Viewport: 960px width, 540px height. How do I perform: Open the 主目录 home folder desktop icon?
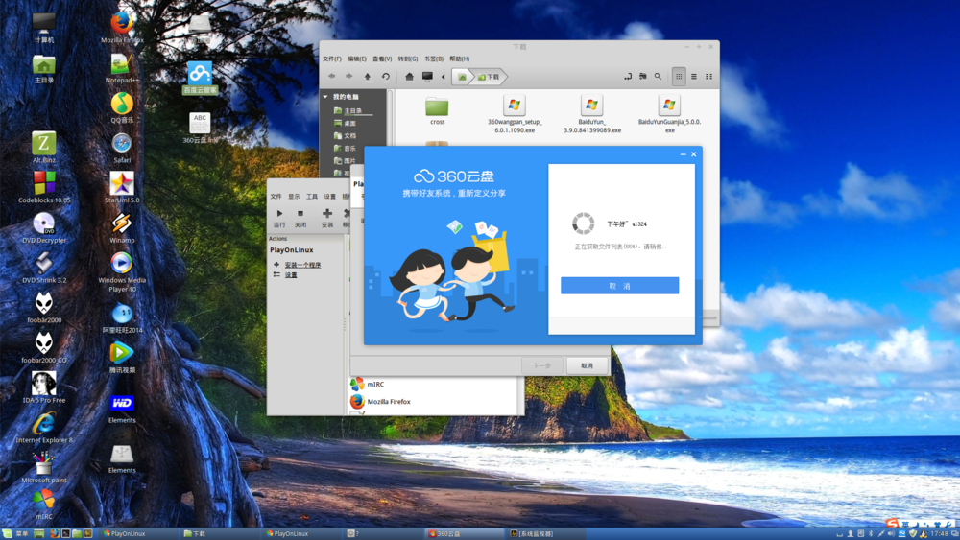pyautogui.click(x=44, y=68)
